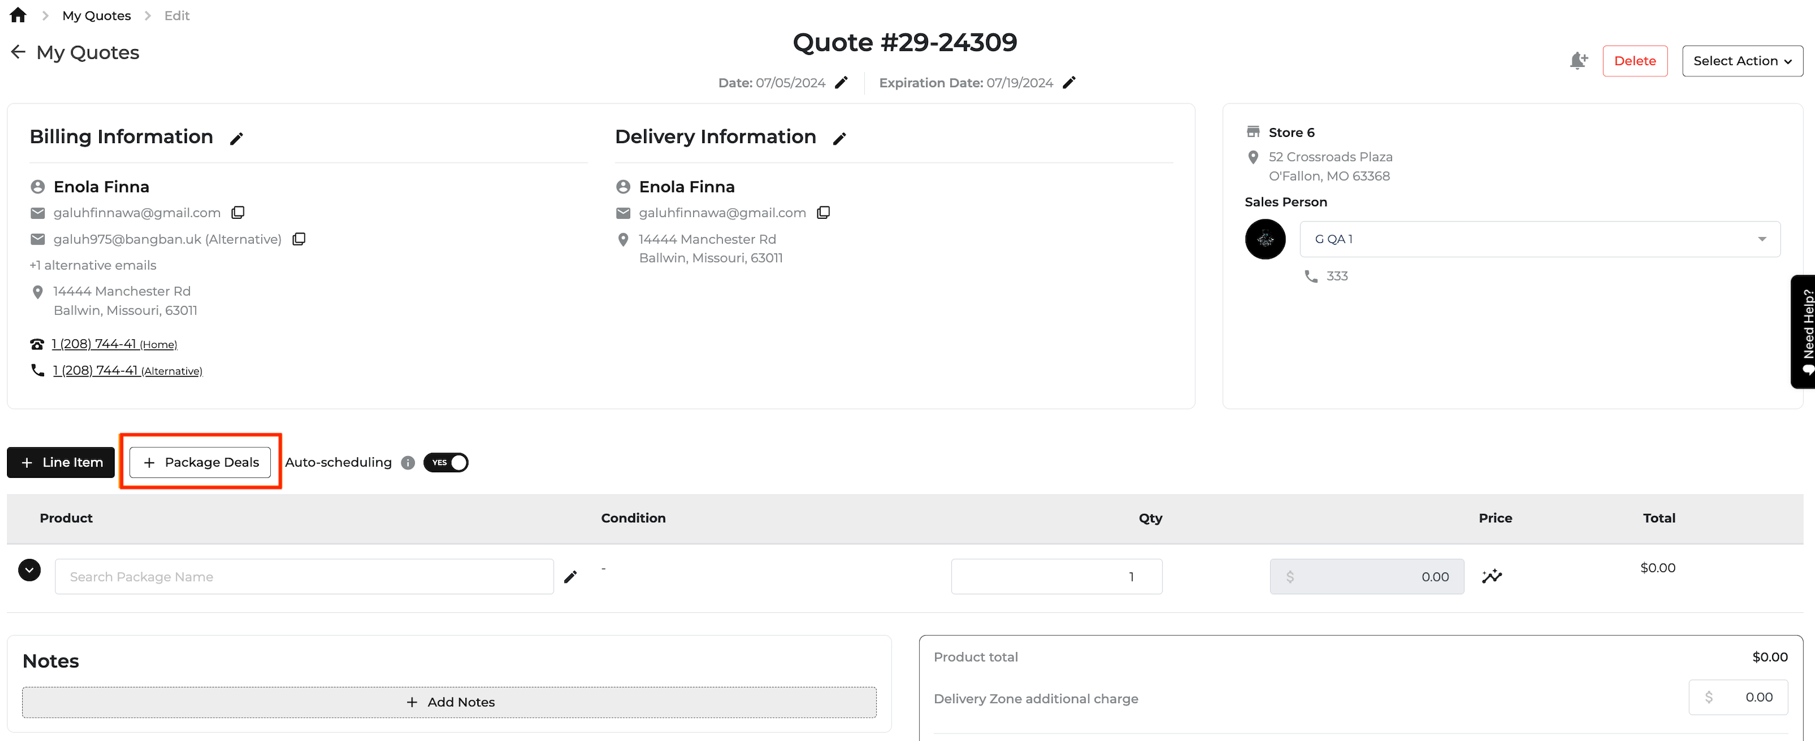Go to My Quotes breadcrumb

[97, 16]
